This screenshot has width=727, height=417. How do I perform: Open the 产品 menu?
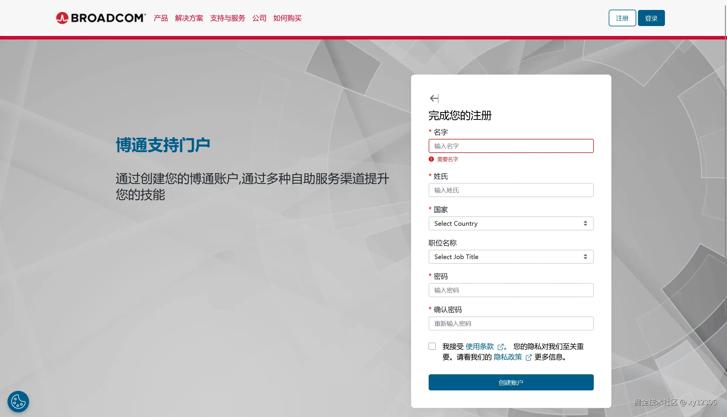(161, 18)
